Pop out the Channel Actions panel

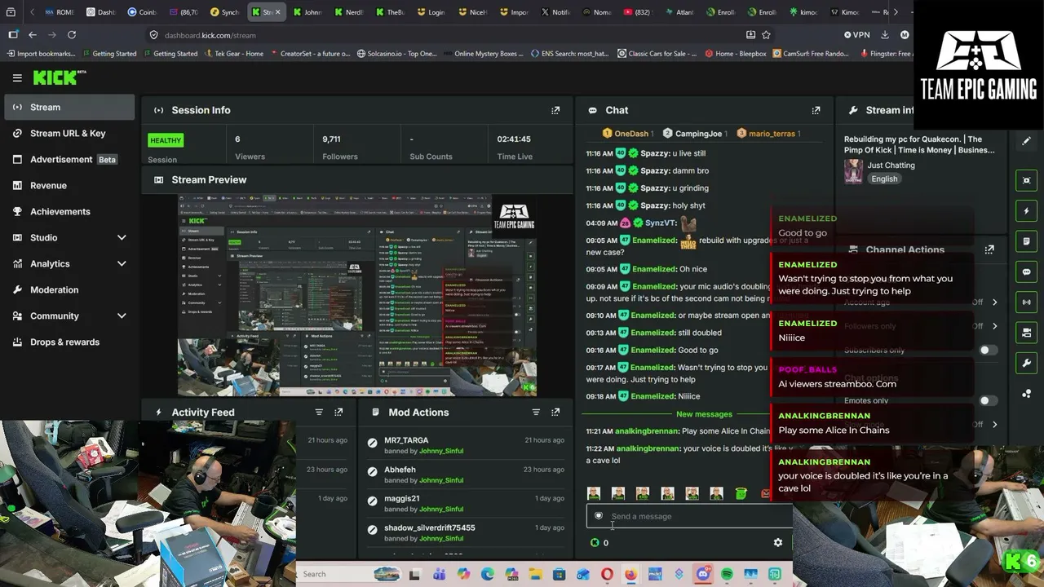[989, 249]
